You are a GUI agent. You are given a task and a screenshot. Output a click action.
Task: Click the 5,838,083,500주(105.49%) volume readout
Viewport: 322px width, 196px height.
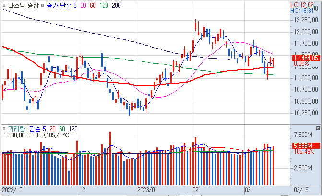tap(36, 135)
